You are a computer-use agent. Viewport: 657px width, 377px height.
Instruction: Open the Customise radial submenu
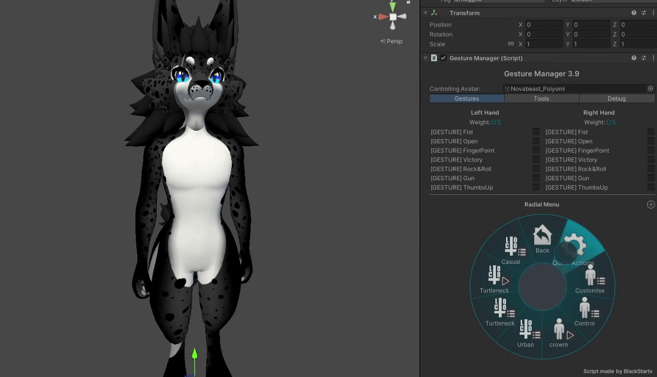tap(591, 279)
